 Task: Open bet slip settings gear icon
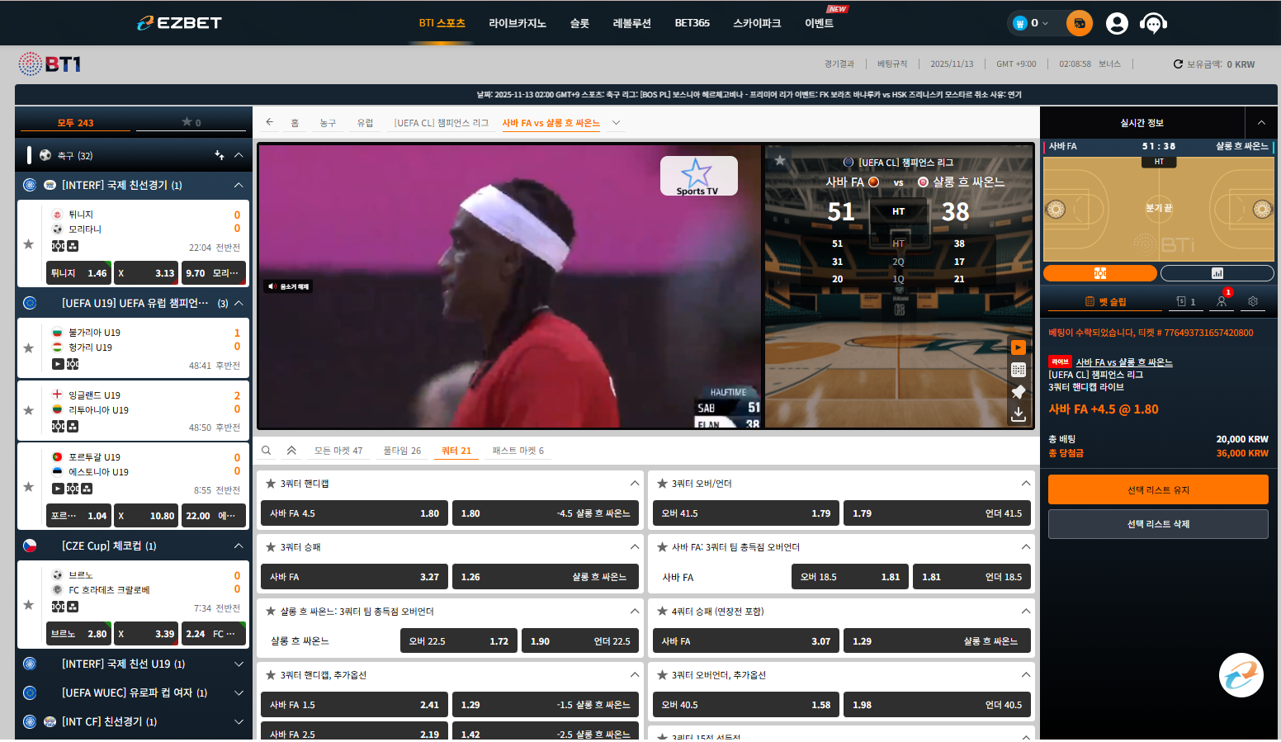coord(1253,302)
